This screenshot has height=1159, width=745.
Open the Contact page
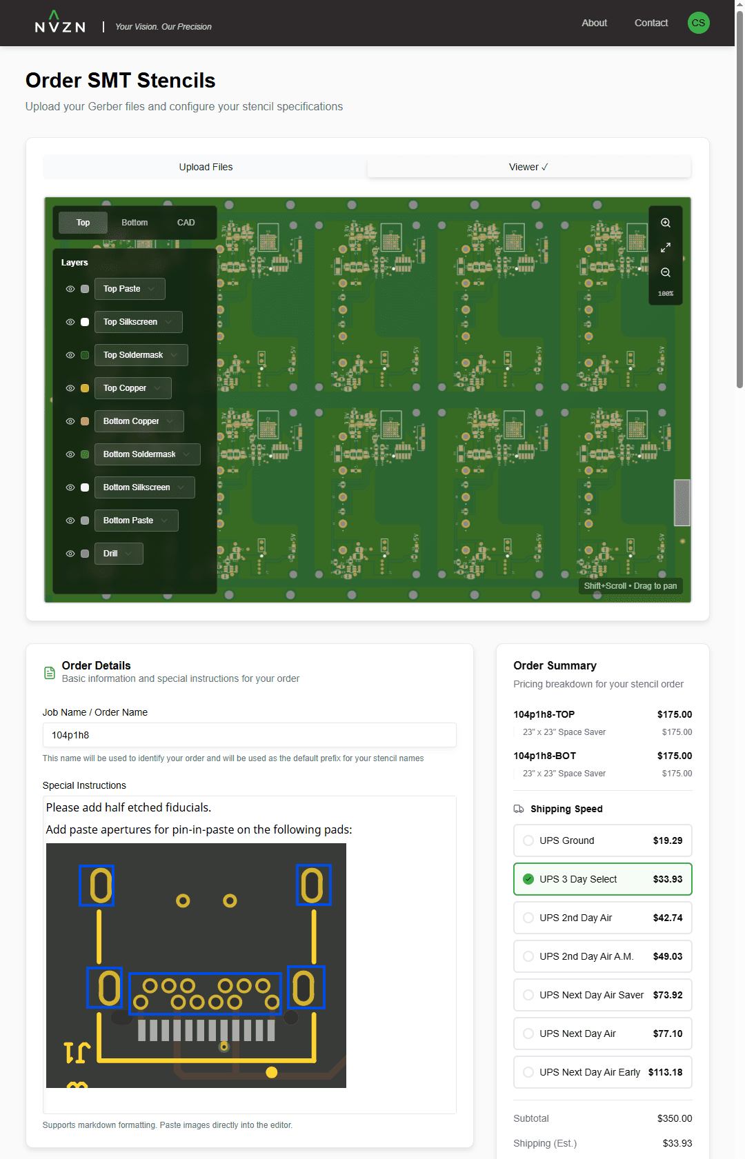pos(651,23)
